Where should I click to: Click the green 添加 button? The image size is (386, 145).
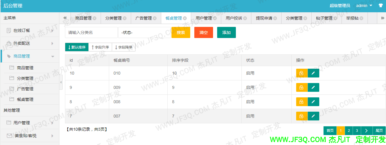point(226,32)
